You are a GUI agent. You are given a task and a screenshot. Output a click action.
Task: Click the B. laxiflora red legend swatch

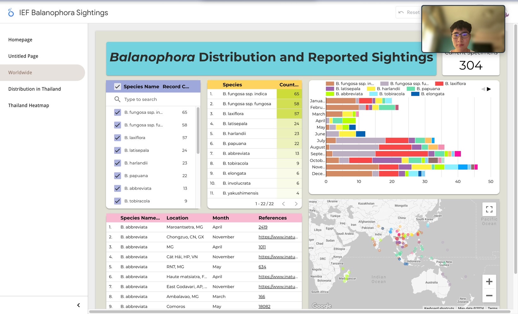439,84
